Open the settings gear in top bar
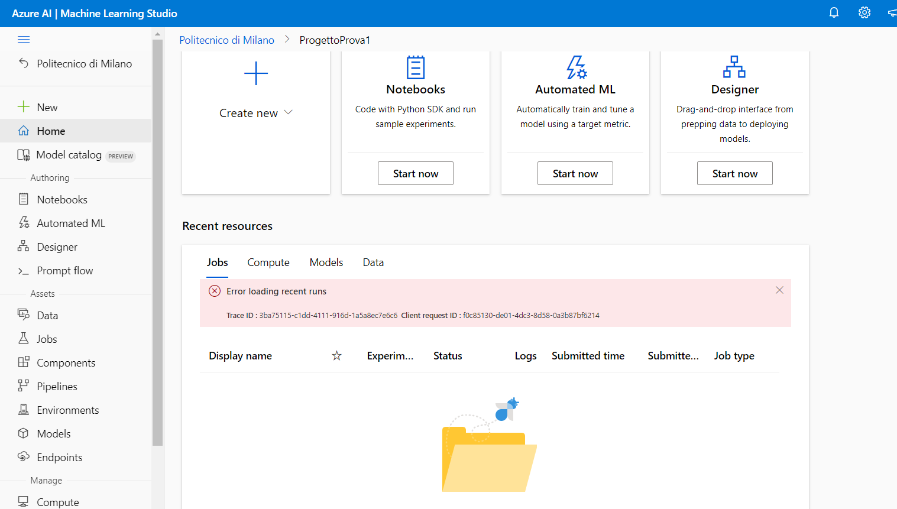 tap(864, 12)
